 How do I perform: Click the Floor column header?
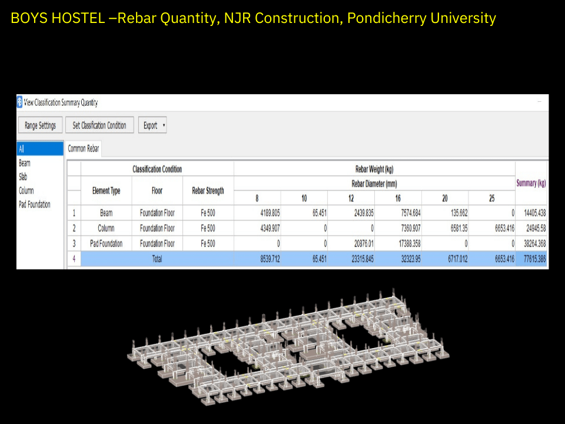157,191
